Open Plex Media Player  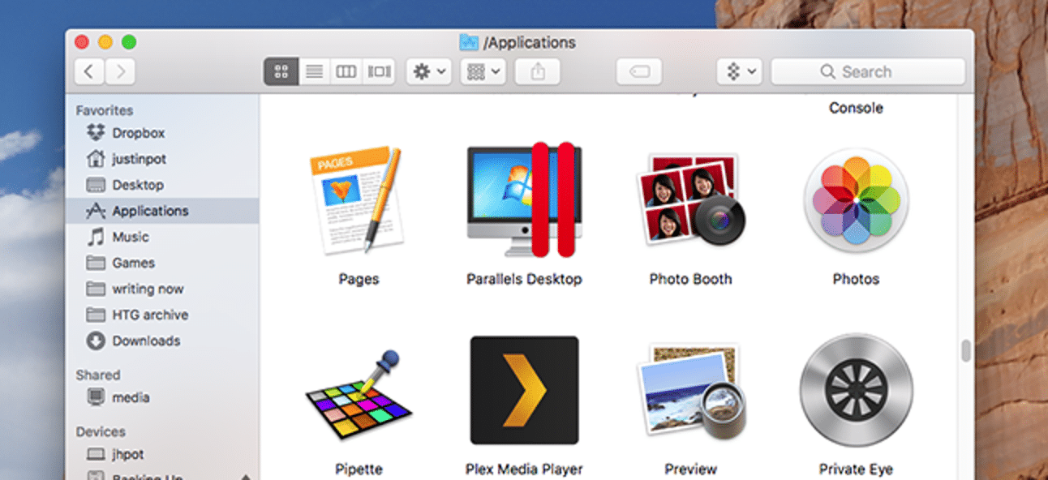point(523,391)
